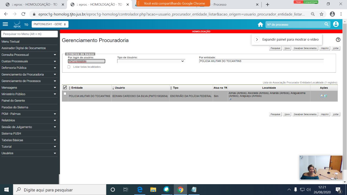Open the PMTO963541 - GERE profile selector
Screen dimensions: 347x195
pos(50,24)
